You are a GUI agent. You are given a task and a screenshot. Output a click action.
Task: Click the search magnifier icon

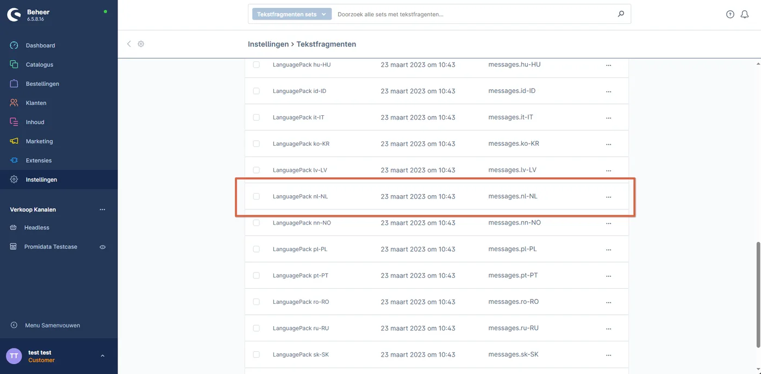pyautogui.click(x=621, y=14)
